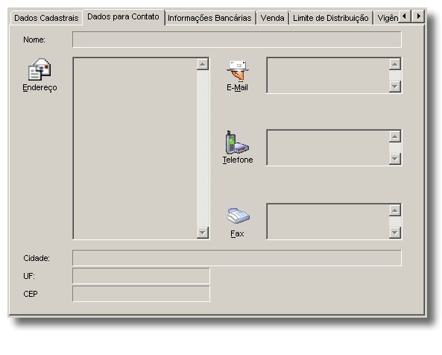The height and width of the screenshot is (355, 442).
Task: Click down arrow in Fax list
Action: (x=395, y=233)
